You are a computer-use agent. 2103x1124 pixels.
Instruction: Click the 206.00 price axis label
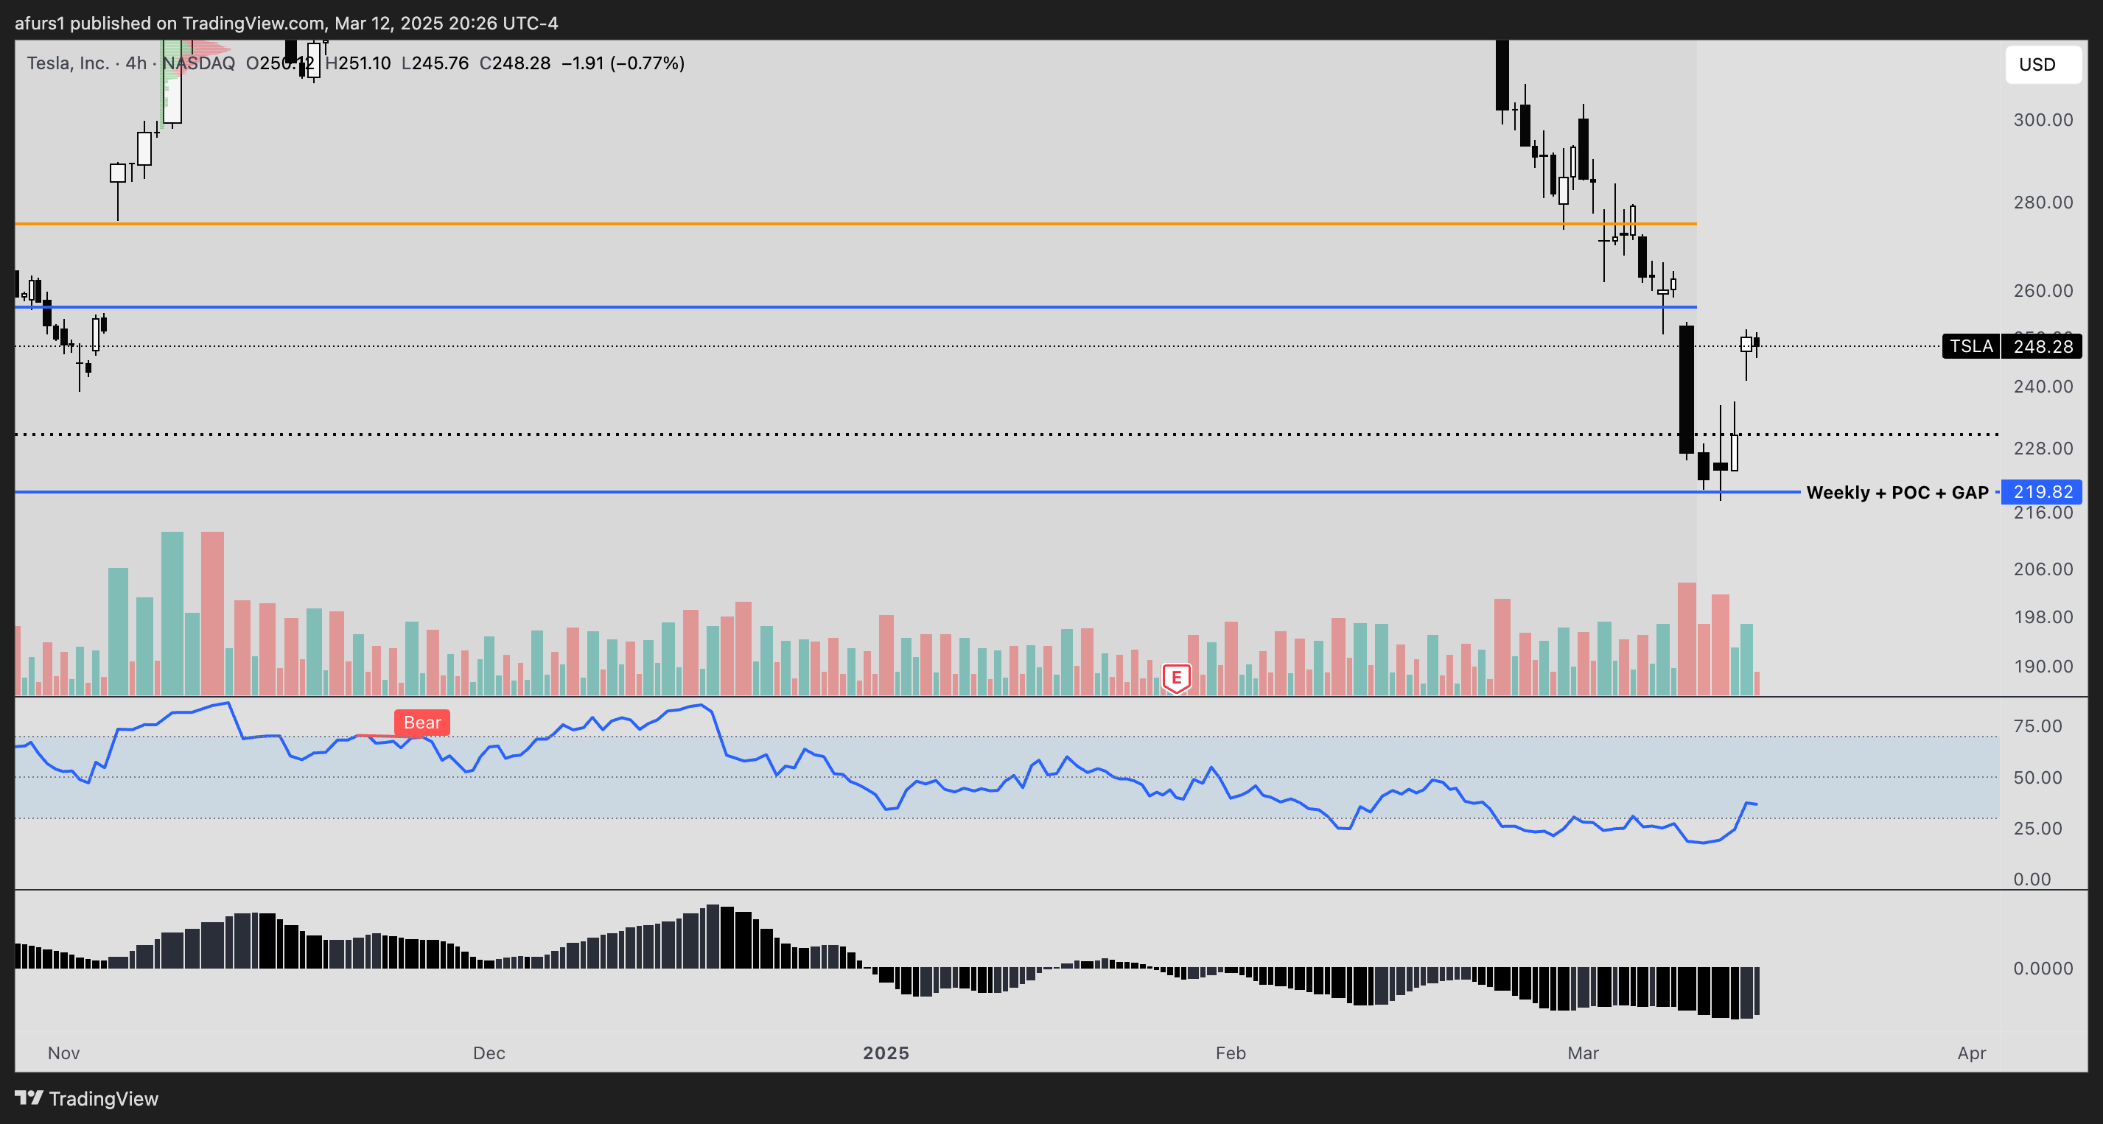coord(2043,569)
